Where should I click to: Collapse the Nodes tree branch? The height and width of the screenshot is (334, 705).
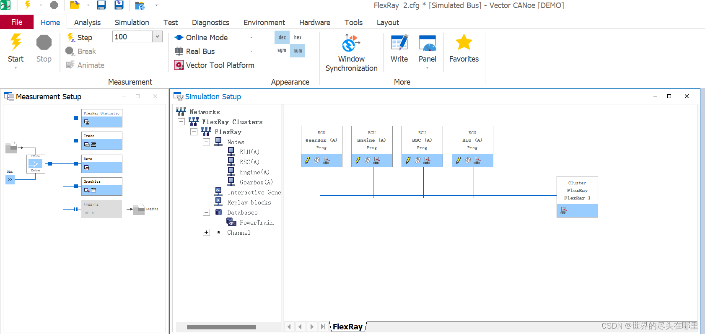click(206, 142)
